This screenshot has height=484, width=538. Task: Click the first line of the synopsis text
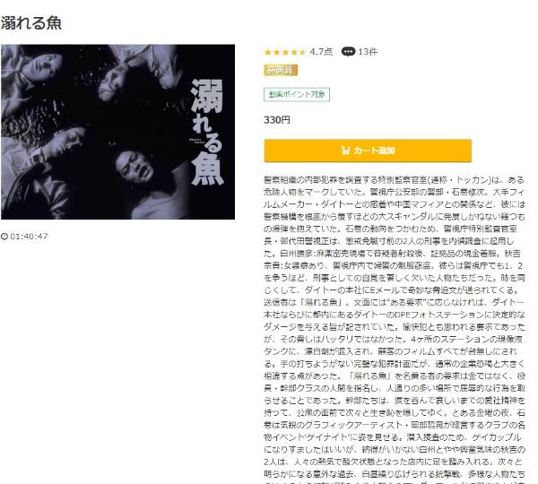pos(395,180)
